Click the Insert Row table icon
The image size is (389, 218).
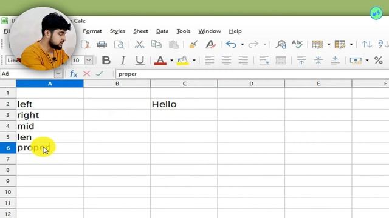pos(317,44)
